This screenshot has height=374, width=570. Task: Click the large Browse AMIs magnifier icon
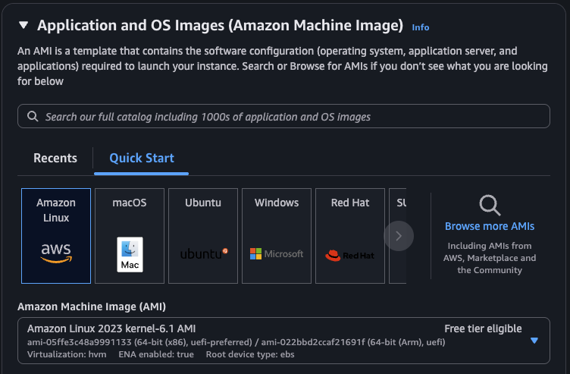(x=490, y=206)
